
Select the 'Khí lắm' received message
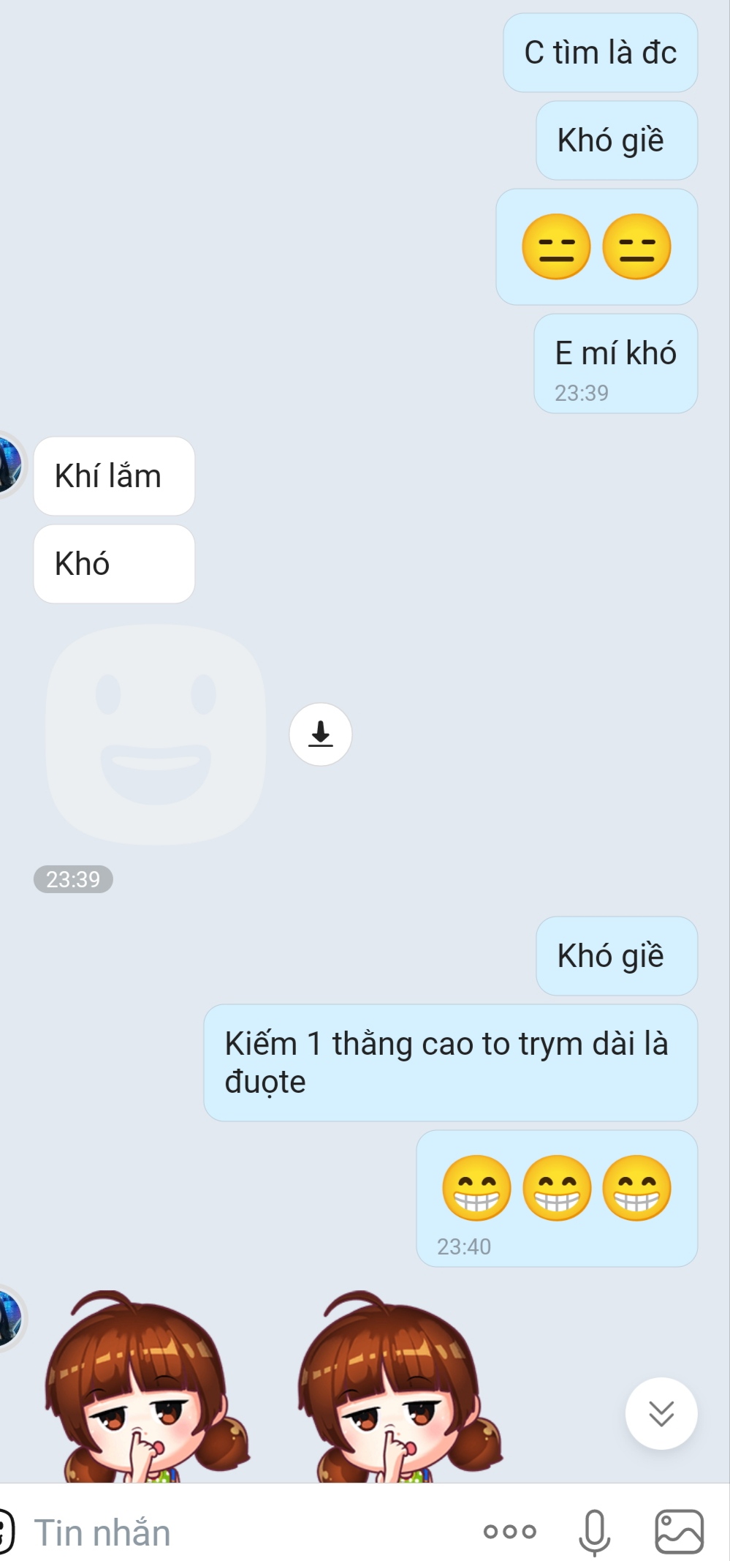114,476
